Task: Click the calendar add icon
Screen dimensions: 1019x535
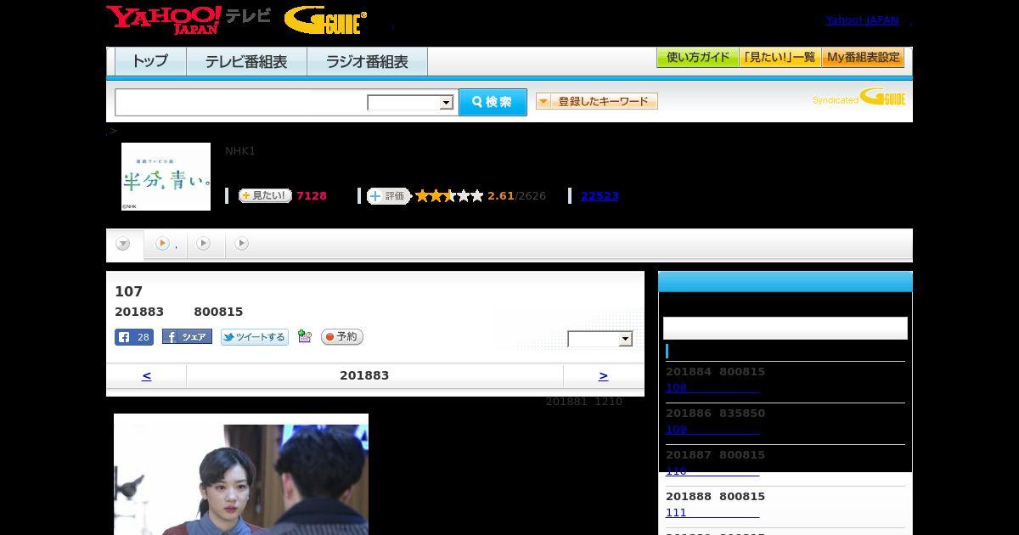Action: pyautogui.click(x=305, y=337)
